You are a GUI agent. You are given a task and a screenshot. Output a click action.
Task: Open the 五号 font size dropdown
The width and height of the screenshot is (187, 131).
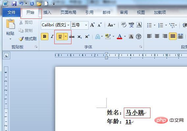tap(86, 25)
